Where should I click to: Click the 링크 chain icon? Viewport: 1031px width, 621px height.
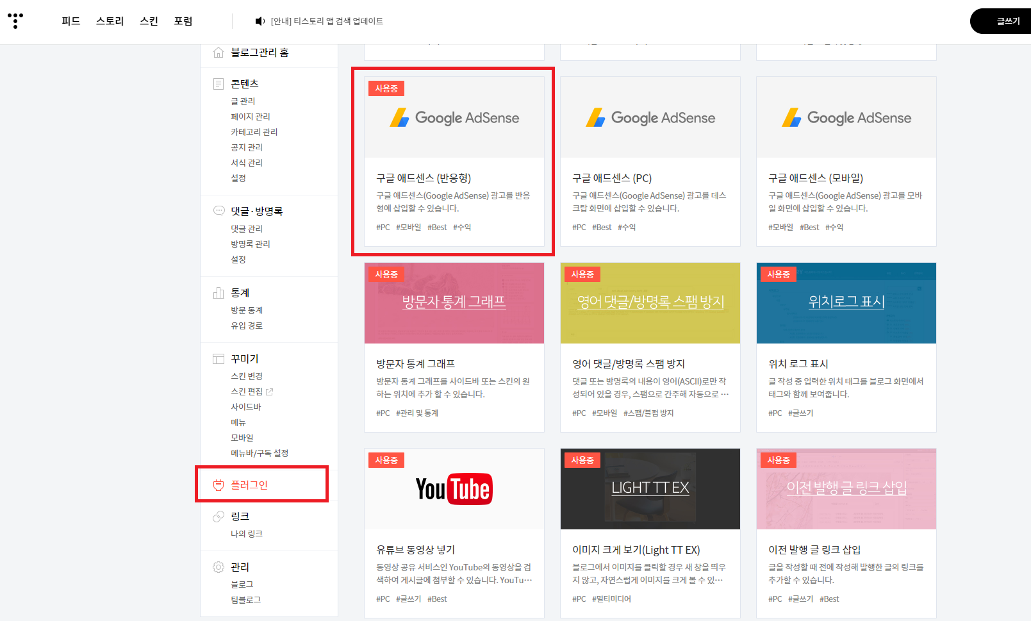[x=219, y=517]
